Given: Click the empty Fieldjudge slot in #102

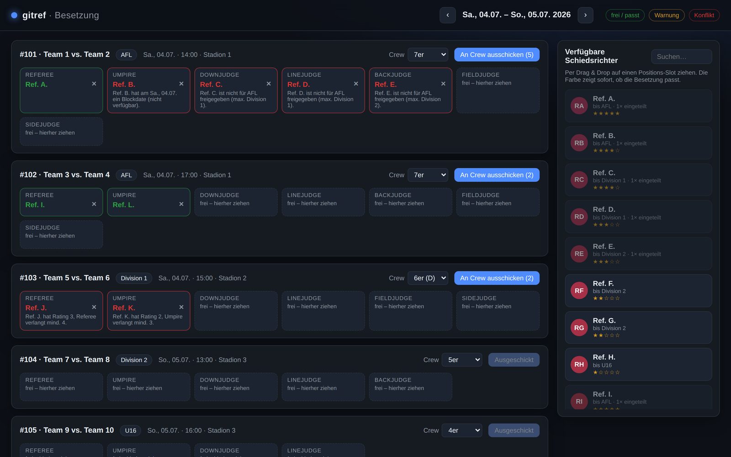Looking at the screenshot, I should pos(498,202).
